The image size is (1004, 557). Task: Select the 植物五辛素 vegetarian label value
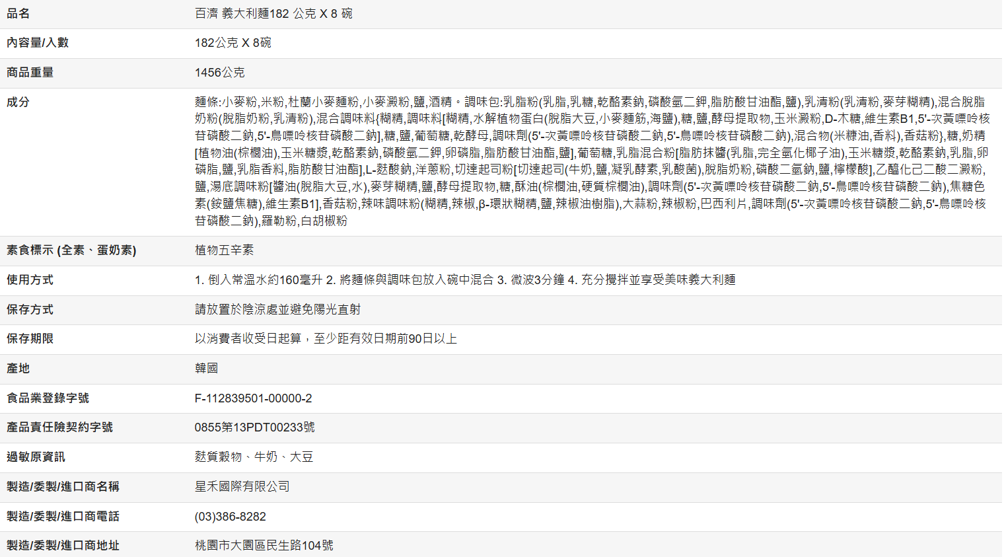click(x=224, y=250)
